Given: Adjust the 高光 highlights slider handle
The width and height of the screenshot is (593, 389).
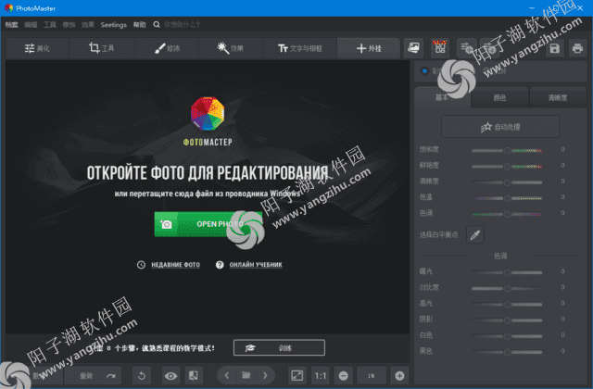Looking at the screenshot, I should pos(507,304).
